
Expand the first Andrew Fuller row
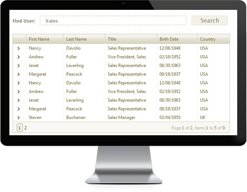tap(19, 57)
